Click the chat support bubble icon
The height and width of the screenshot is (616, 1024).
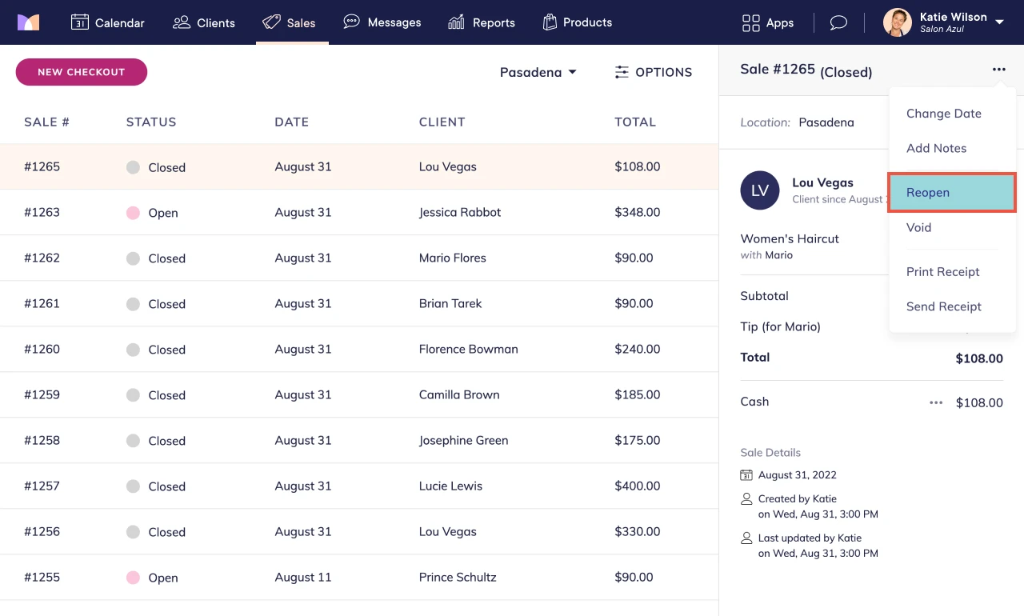pyautogui.click(x=838, y=22)
